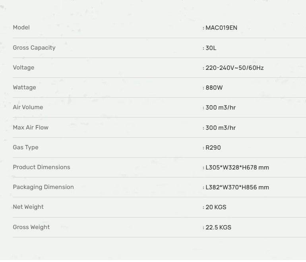Select the Max Air Flow 300 m3/hr value

coord(220,128)
